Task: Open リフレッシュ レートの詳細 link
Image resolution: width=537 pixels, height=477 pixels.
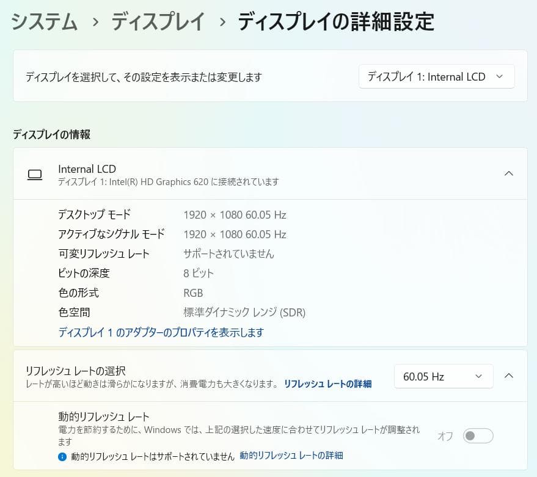Action: (327, 384)
